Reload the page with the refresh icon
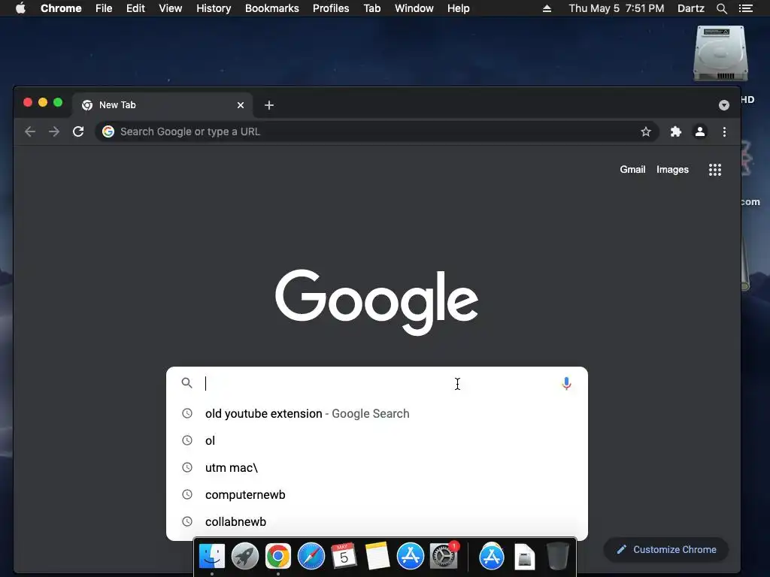Image resolution: width=770 pixels, height=577 pixels. point(78,131)
